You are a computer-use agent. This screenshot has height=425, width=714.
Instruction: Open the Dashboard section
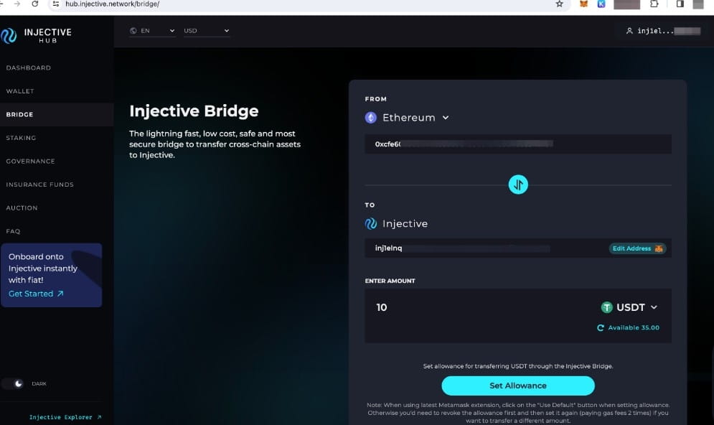(x=29, y=68)
